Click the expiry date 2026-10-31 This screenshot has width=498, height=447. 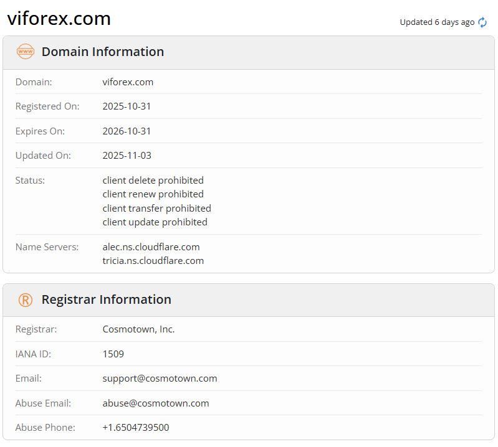coord(127,131)
